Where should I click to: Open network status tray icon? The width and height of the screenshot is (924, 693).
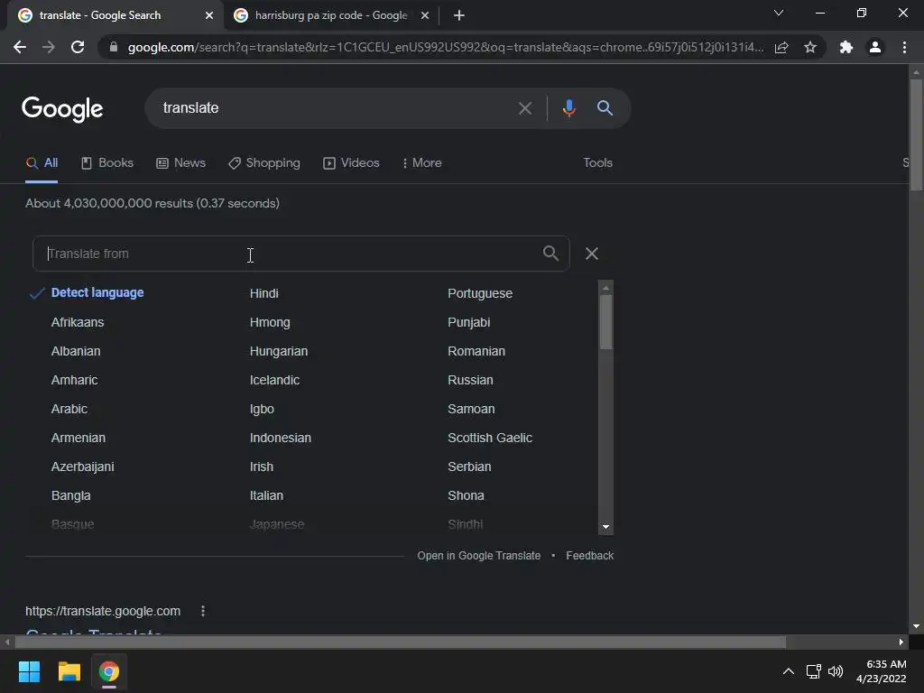(x=814, y=671)
